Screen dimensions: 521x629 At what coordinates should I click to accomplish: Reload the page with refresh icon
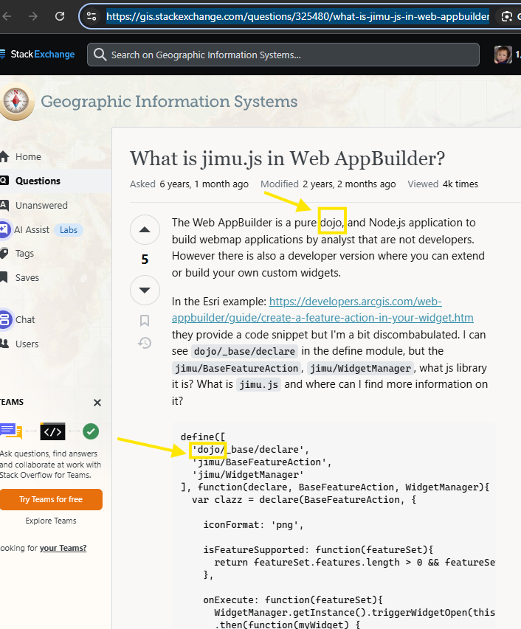click(x=60, y=16)
